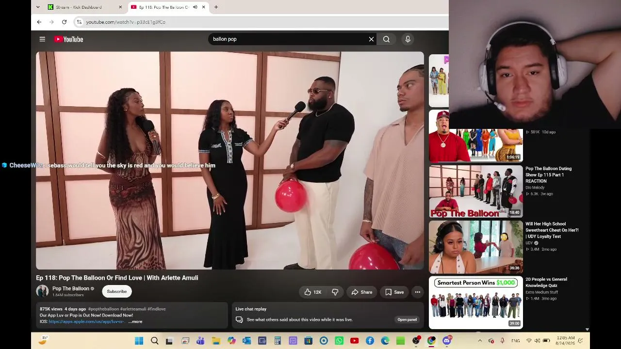Select the browser address bar URL
The image size is (621, 349).
[126, 22]
